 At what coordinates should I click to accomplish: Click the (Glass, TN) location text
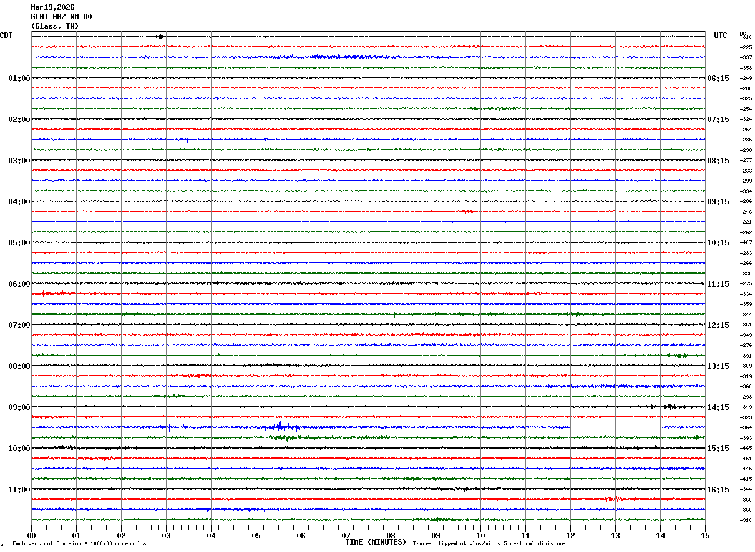pyautogui.click(x=55, y=26)
